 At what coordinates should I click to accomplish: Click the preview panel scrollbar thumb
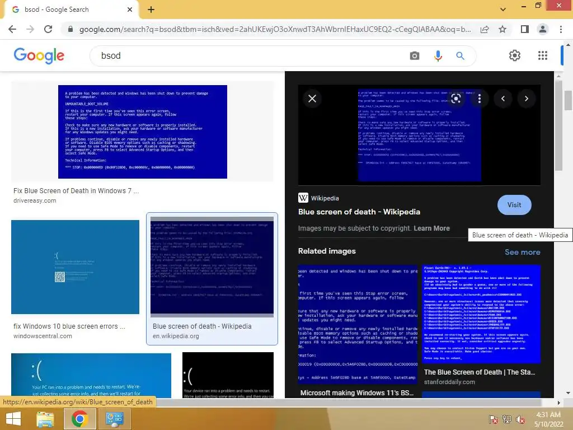[x=558, y=125]
